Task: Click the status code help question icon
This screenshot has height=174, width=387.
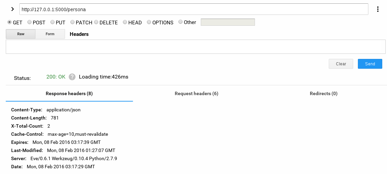Action: (72, 77)
